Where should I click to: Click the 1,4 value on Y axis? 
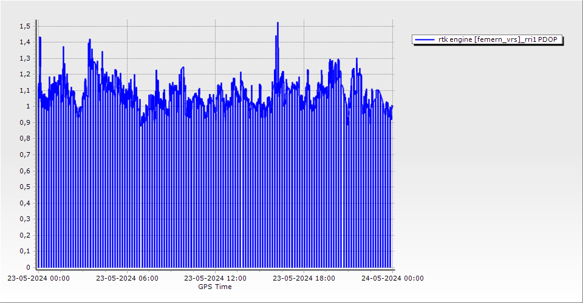(x=24, y=42)
